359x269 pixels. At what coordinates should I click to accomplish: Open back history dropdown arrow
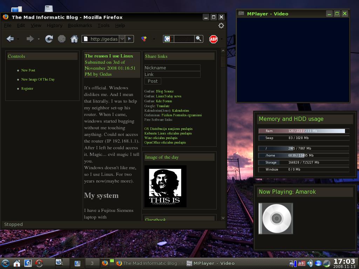point(18,39)
